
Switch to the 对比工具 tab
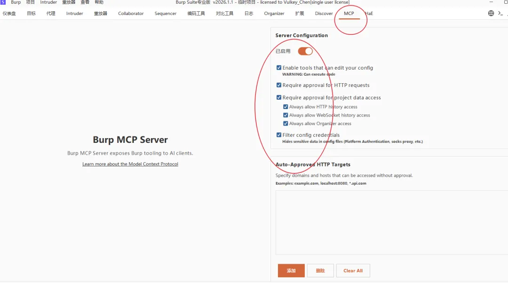pyautogui.click(x=224, y=14)
